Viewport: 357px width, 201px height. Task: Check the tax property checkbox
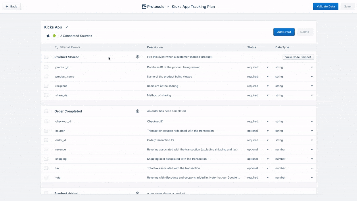pos(46,168)
